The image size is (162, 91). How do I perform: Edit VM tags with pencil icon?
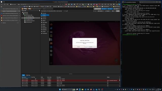(x=67, y=11)
